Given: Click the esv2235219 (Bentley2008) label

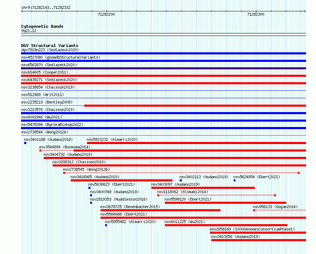Looking at the screenshot, I should 47,102.
